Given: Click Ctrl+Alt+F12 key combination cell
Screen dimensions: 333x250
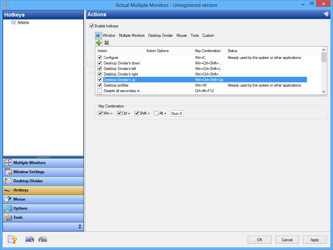Looking at the screenshot, I should pos(204,91).
